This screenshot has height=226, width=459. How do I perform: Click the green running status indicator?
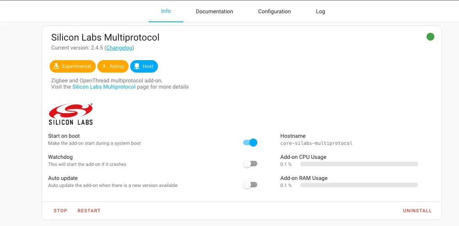click(430, 37)
